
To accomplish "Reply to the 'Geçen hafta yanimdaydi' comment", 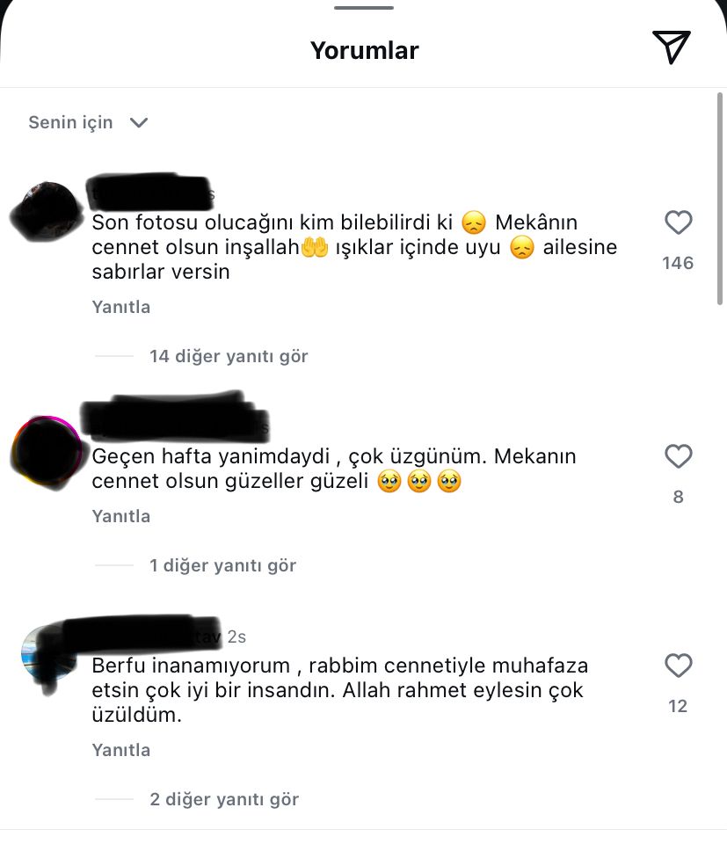I will click(x=121, y=517).
